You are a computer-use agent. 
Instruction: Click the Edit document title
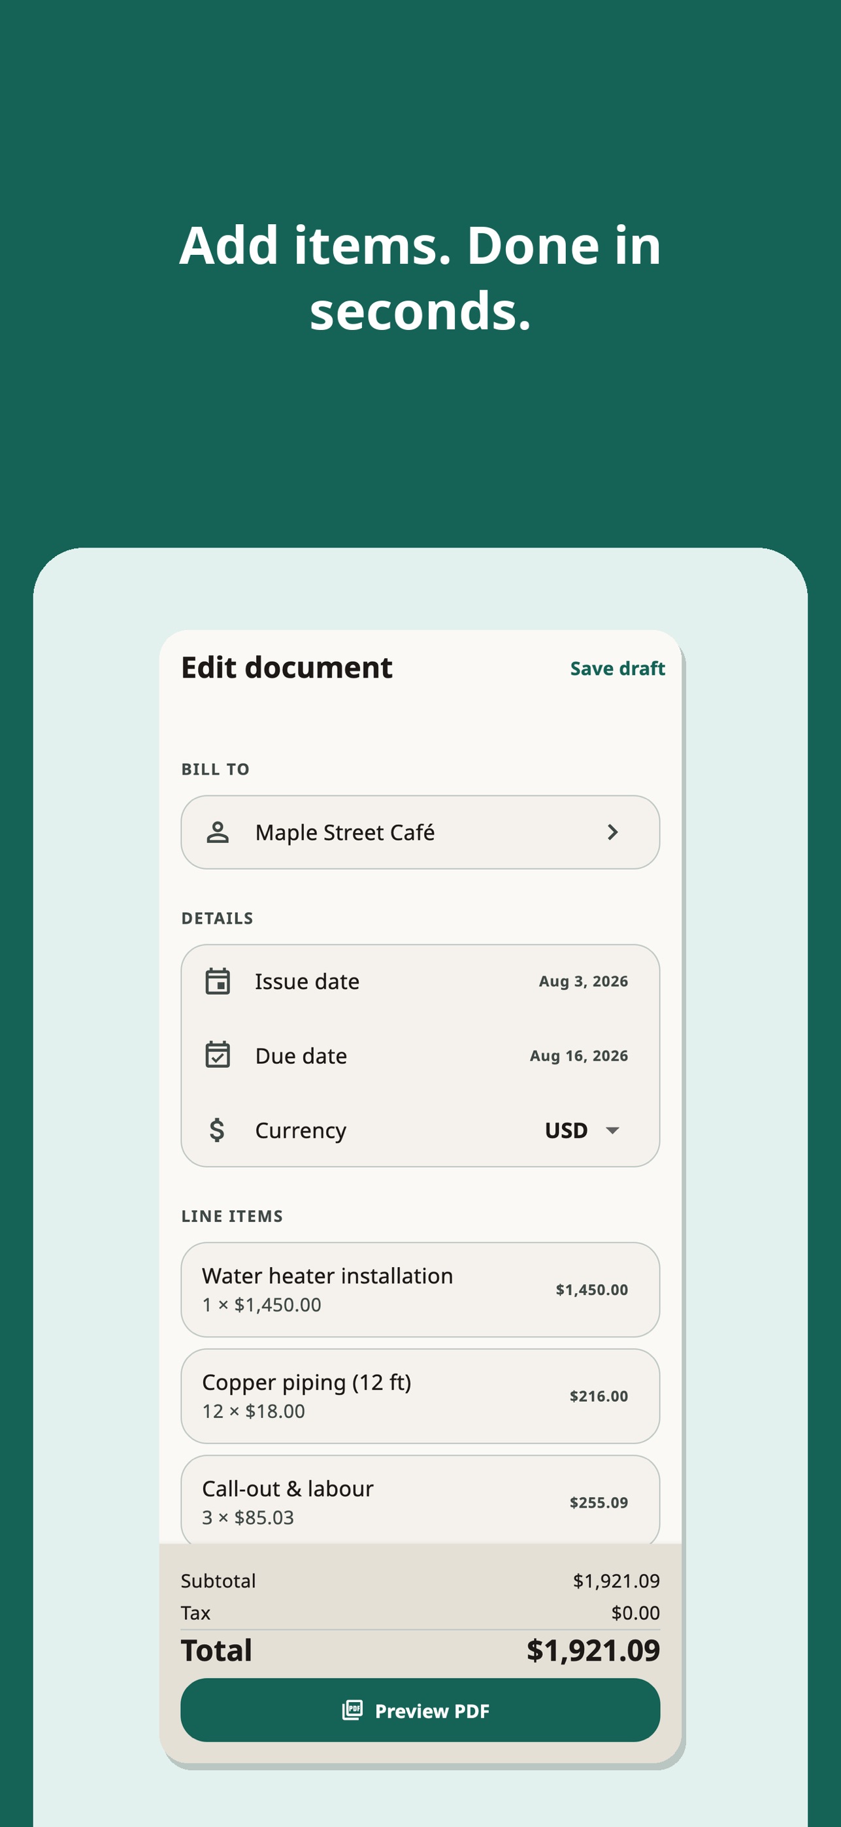(286, 667)
